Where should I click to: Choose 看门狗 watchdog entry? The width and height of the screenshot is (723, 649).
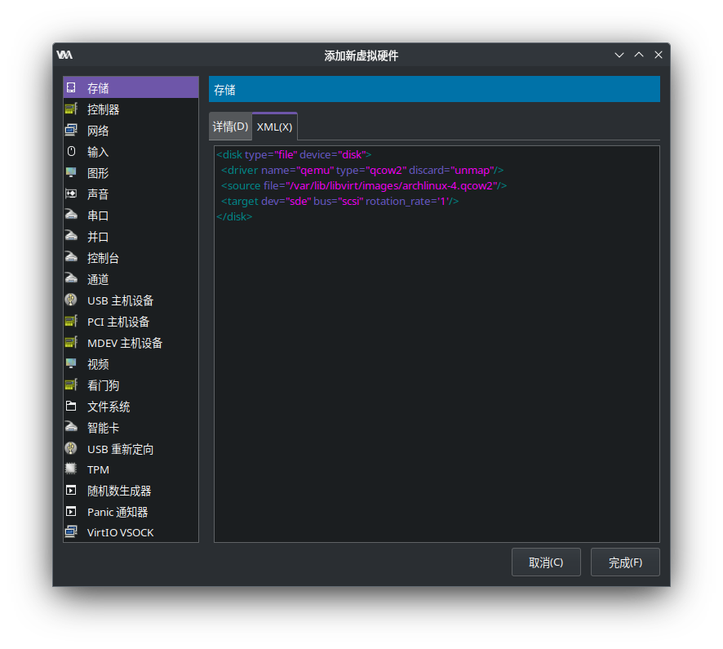click(x=103, y=385)
